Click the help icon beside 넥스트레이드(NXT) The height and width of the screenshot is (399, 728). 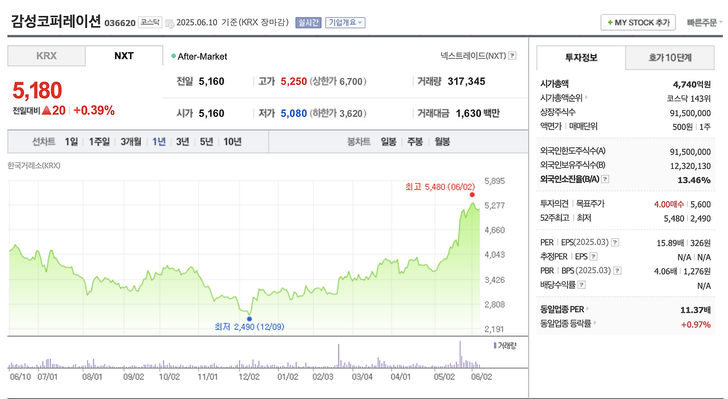point(511,56)
